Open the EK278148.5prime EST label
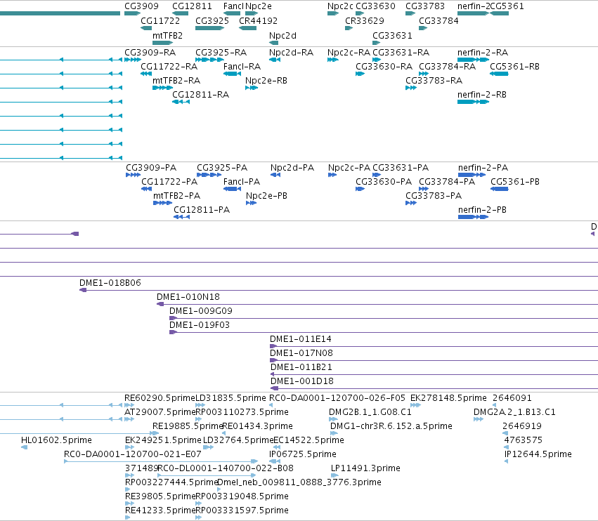 coord(448,398)
